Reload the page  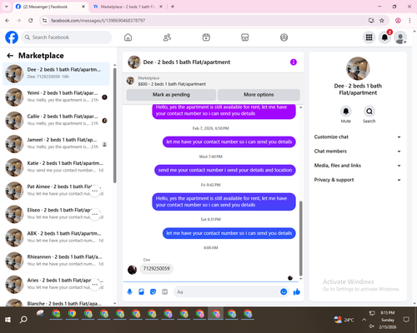31,21
